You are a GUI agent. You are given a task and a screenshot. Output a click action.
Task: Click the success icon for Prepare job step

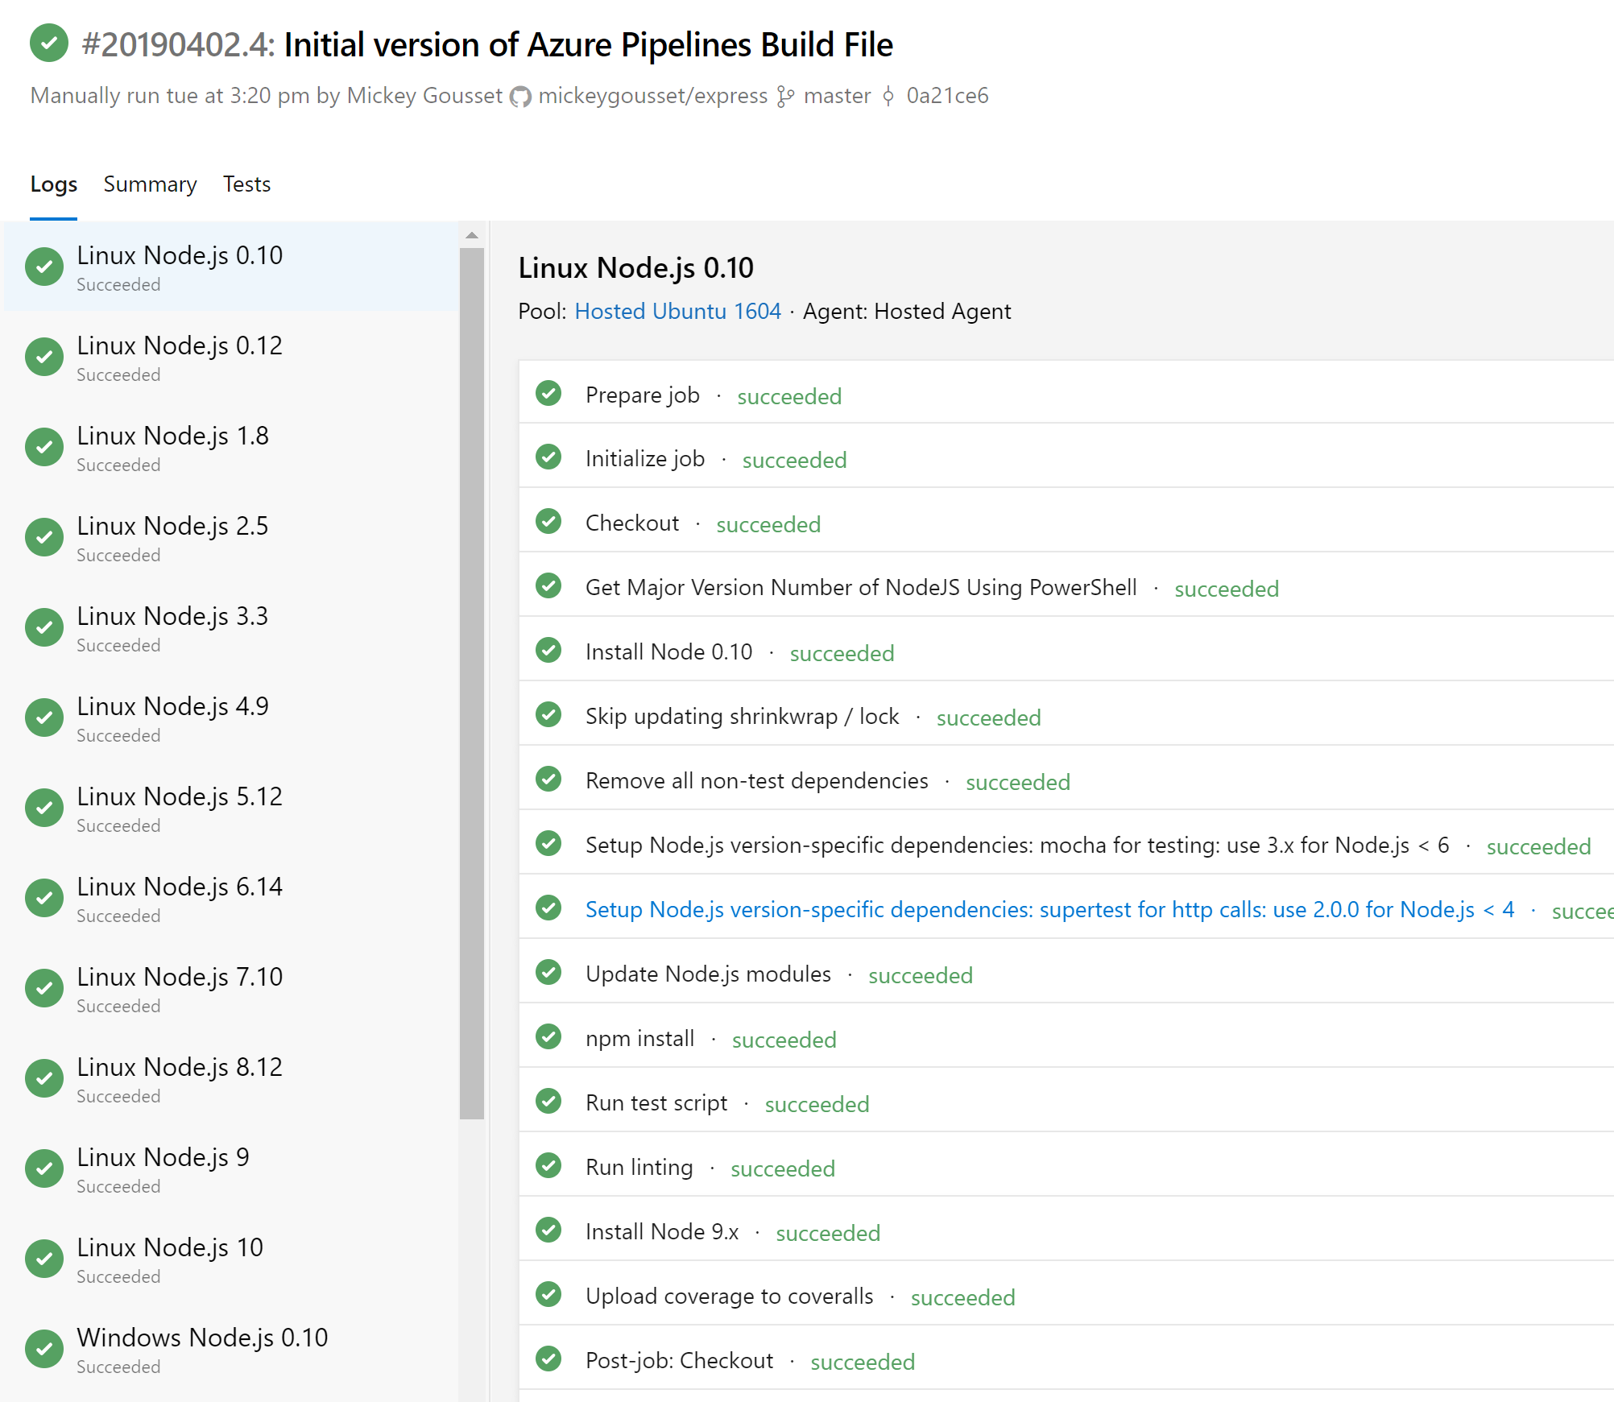point(549,394)
